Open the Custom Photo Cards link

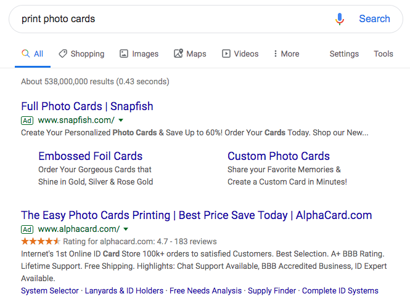[279, 156]
